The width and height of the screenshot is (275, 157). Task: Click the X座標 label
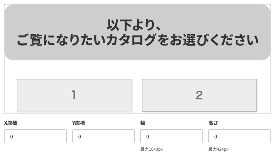[11, 123]
